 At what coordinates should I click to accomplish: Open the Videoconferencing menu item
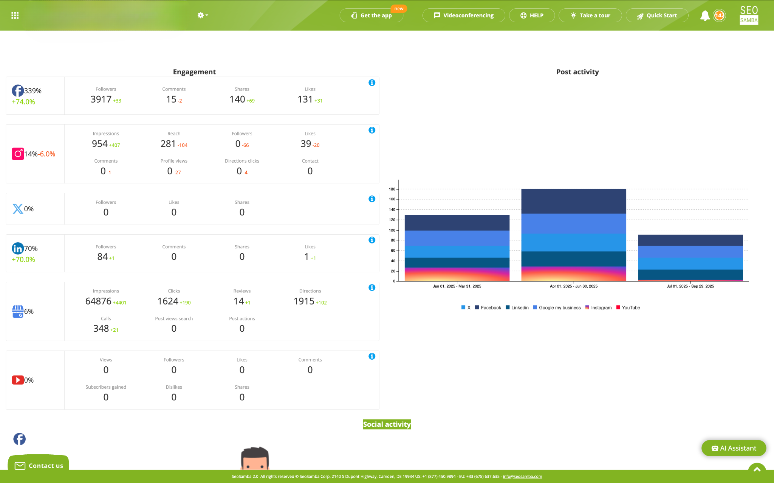[x=464, y=15]
